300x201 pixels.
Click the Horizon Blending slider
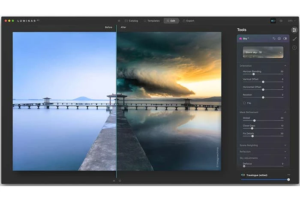click(x=263, y=74)
